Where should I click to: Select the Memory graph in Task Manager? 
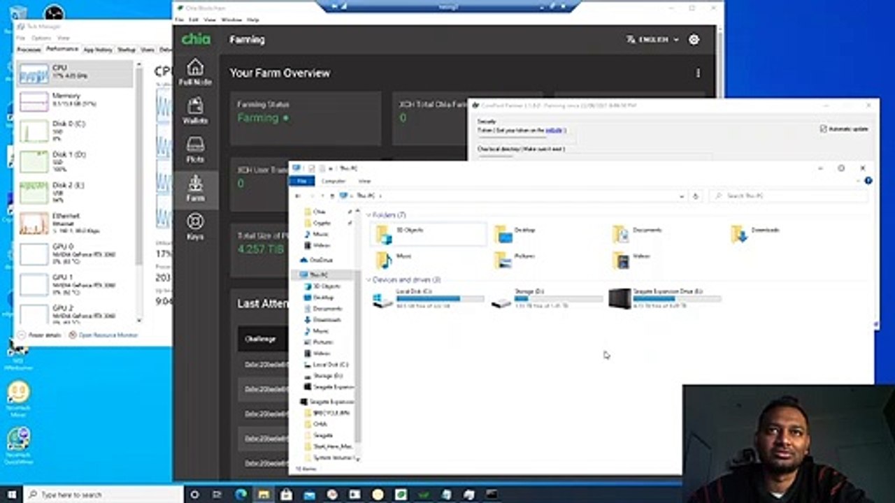(x=75, y=101)
